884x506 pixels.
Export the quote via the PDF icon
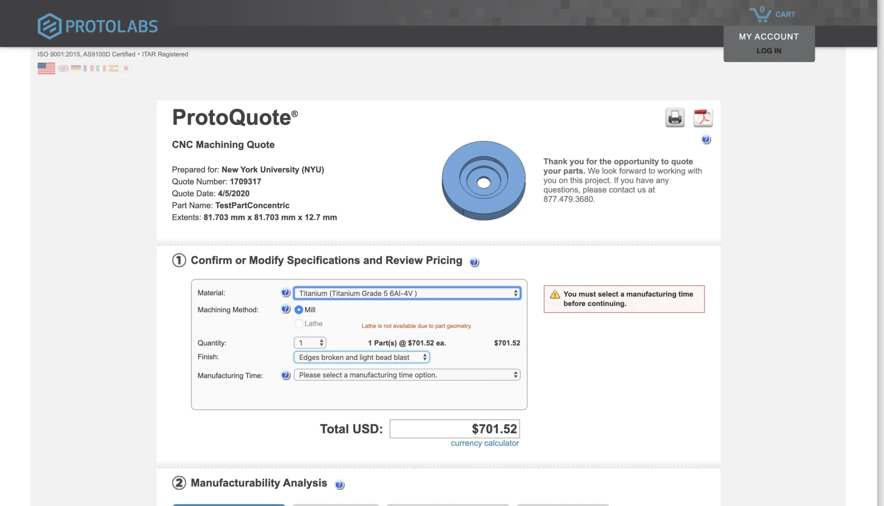(703, 118)
